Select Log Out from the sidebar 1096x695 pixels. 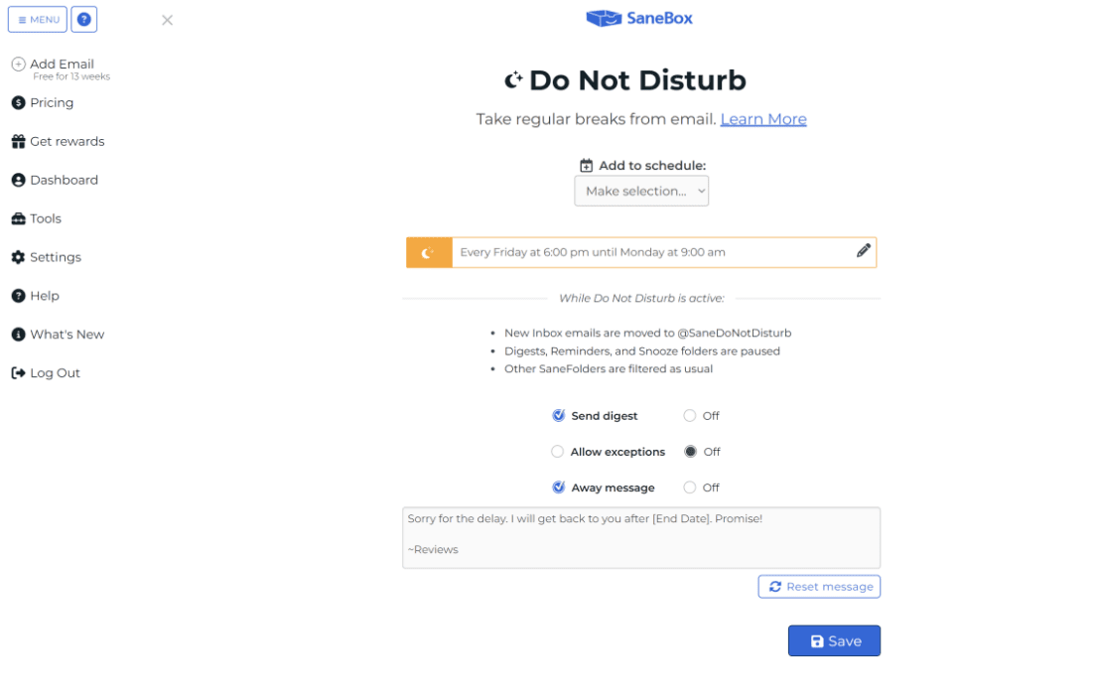point(48,372)
